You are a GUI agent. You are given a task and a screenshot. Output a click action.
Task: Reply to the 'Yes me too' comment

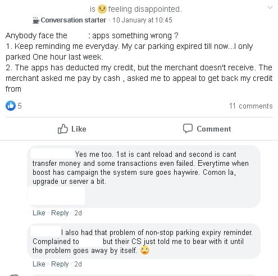point(60,213)
